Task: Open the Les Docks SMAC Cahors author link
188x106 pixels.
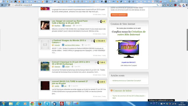Action: pyautogui.click(x=72, y=45)
